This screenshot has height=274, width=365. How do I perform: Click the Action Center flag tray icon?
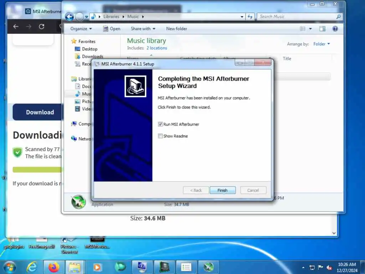320,268
